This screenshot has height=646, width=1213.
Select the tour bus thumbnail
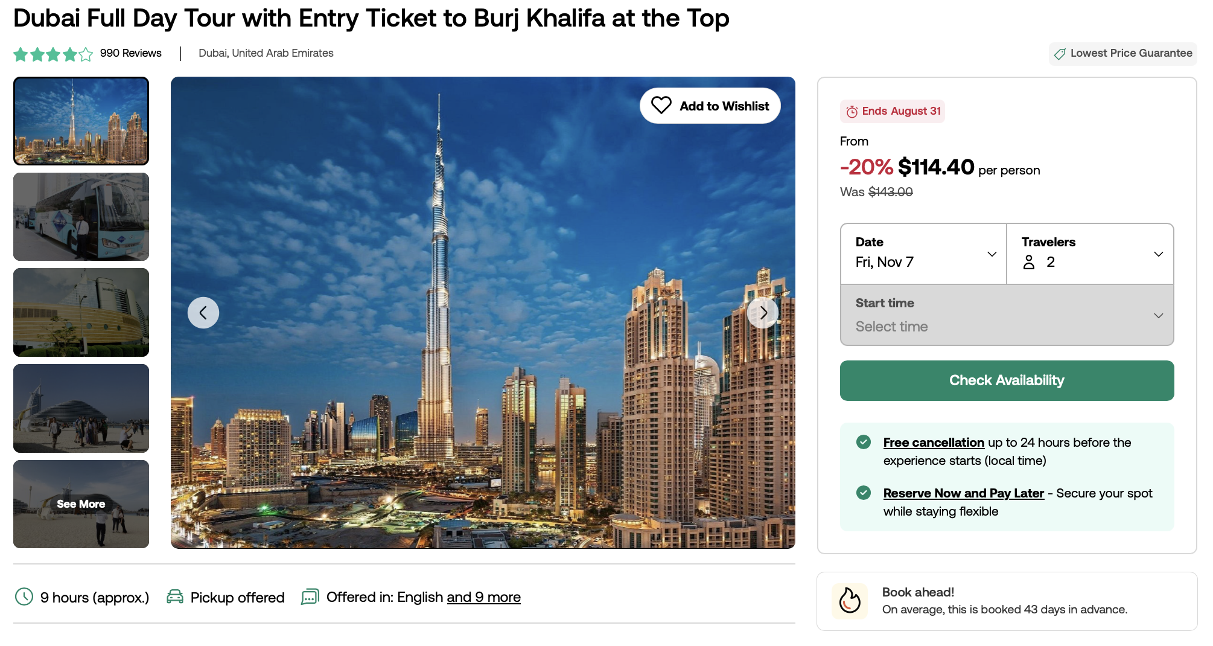point(81,217)
